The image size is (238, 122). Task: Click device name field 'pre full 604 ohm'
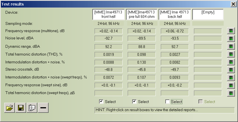click(x=142, y=14)
